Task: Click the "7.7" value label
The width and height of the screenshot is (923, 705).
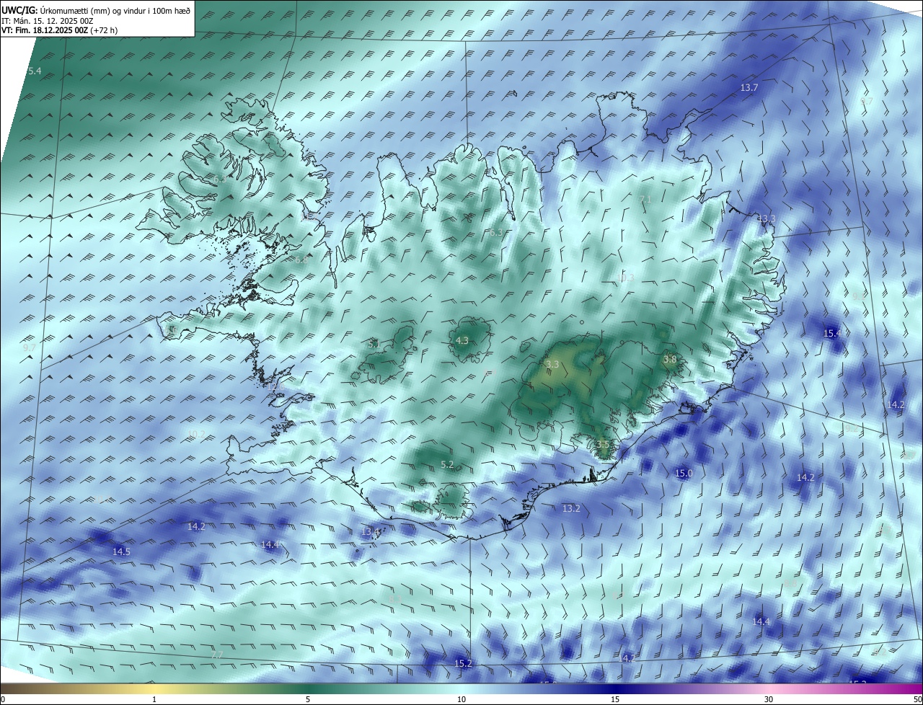Action: coord(217,655)
